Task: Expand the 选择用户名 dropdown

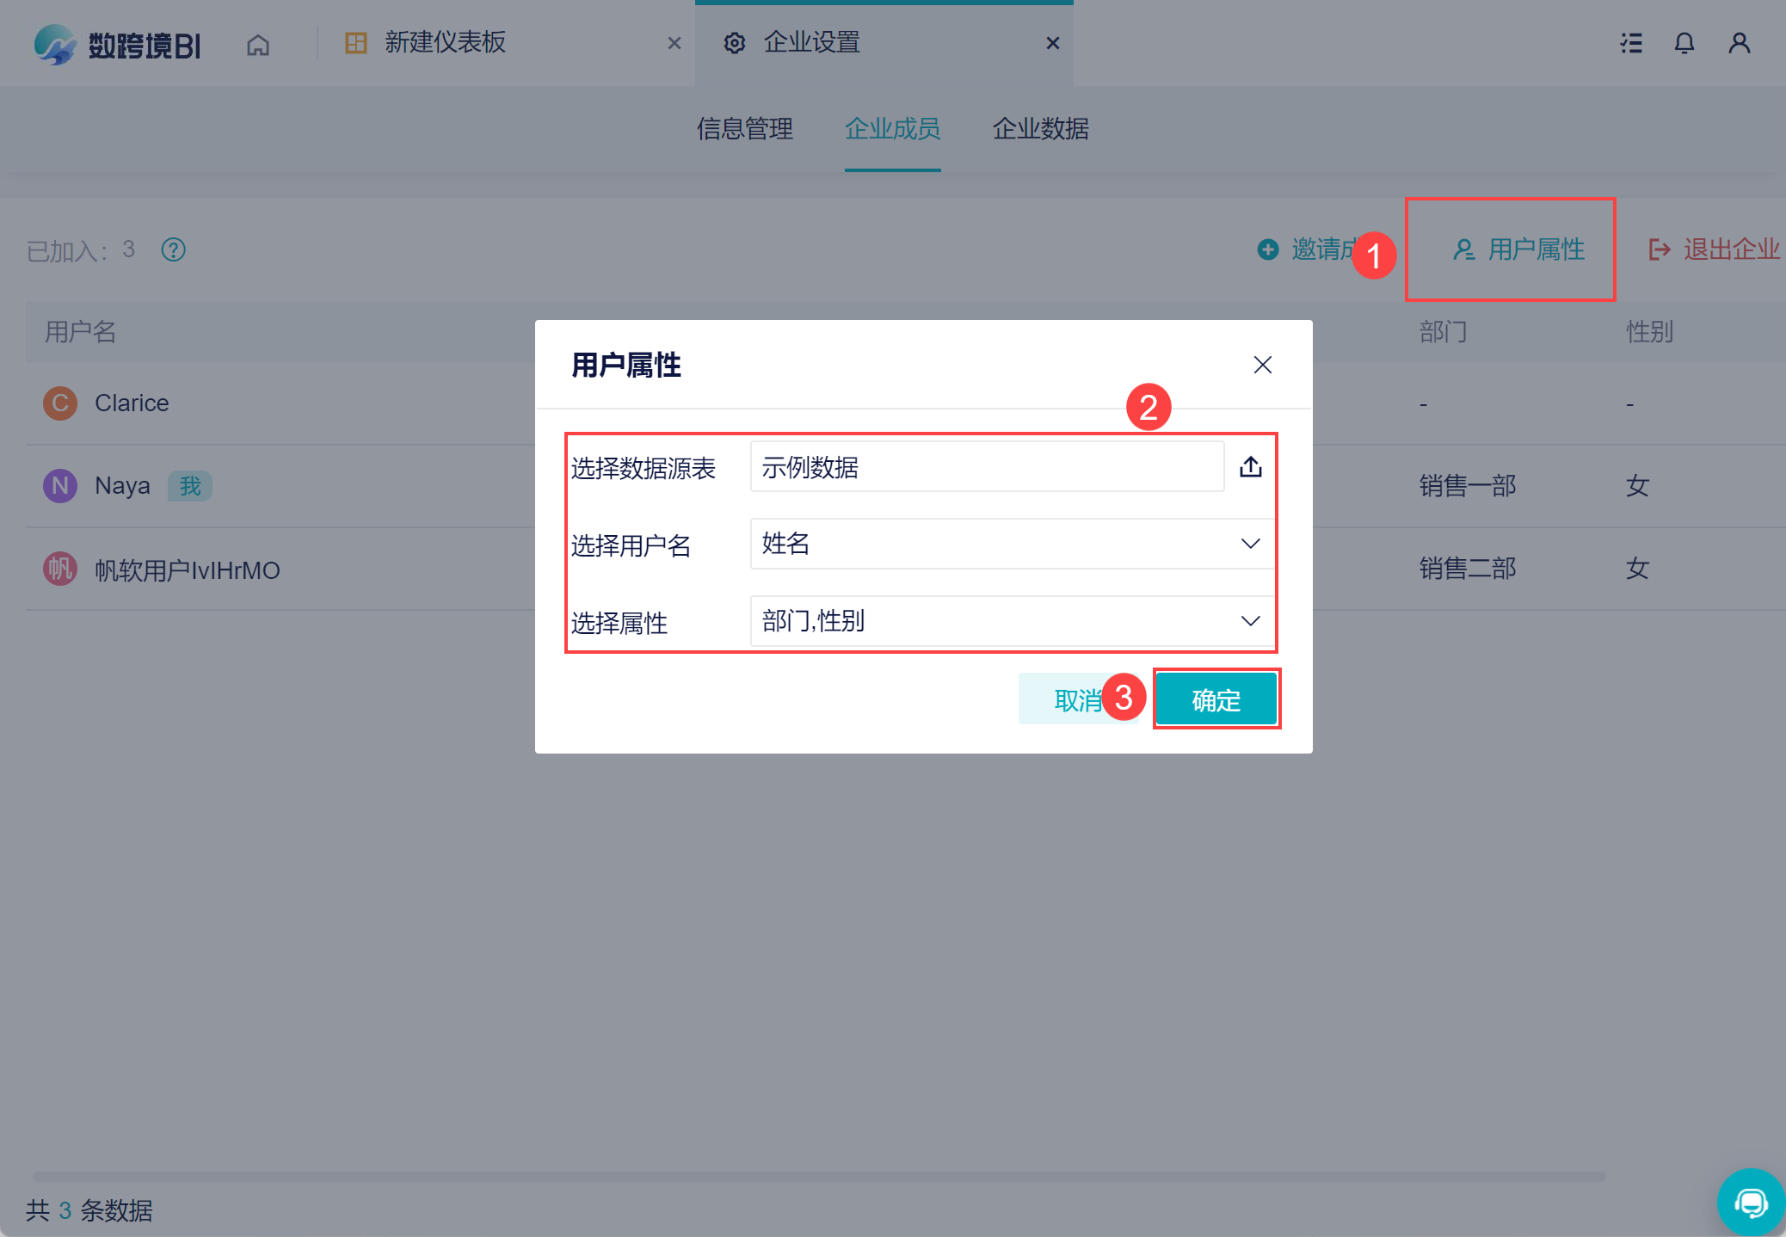Action: click(1250, 544)
